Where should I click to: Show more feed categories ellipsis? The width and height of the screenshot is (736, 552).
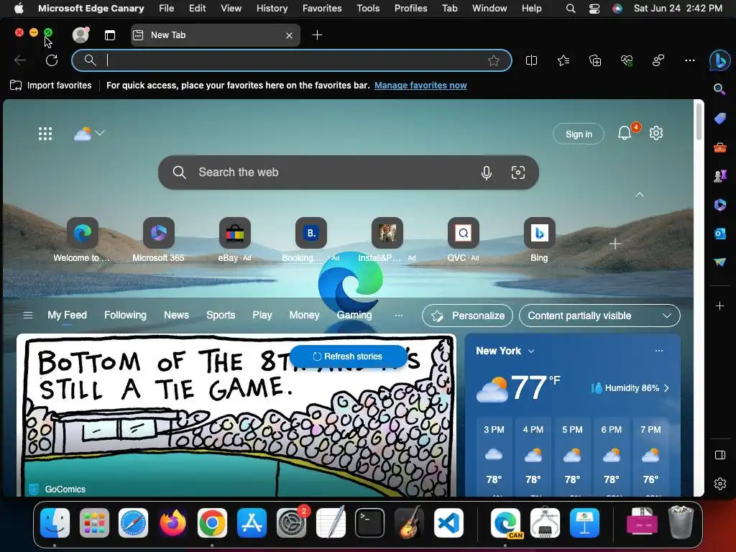tap(398, 316)
